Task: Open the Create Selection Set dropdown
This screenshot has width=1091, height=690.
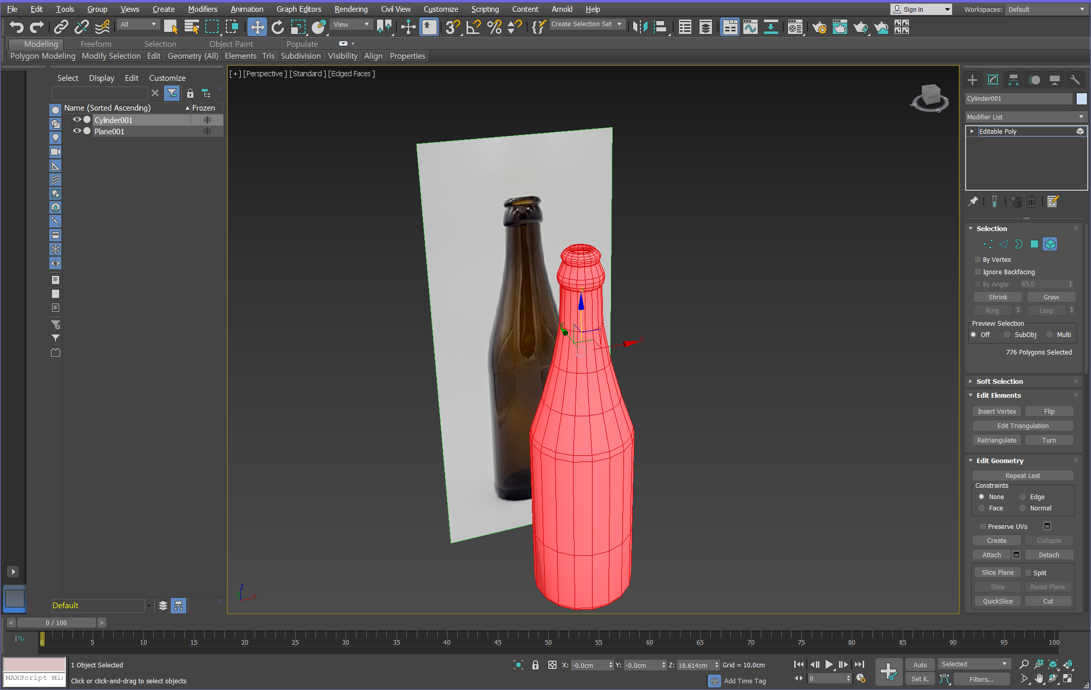Action: 586,24
